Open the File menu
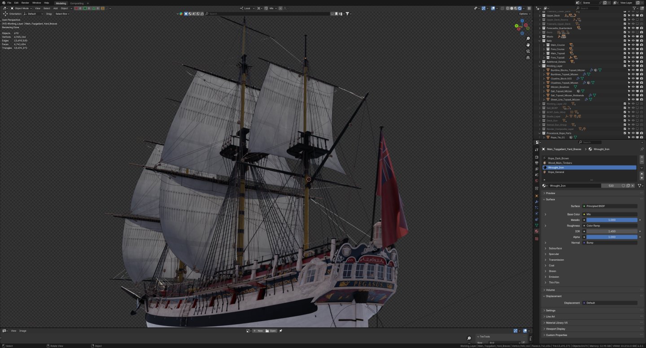646x348 pixels. pos(9,3)
